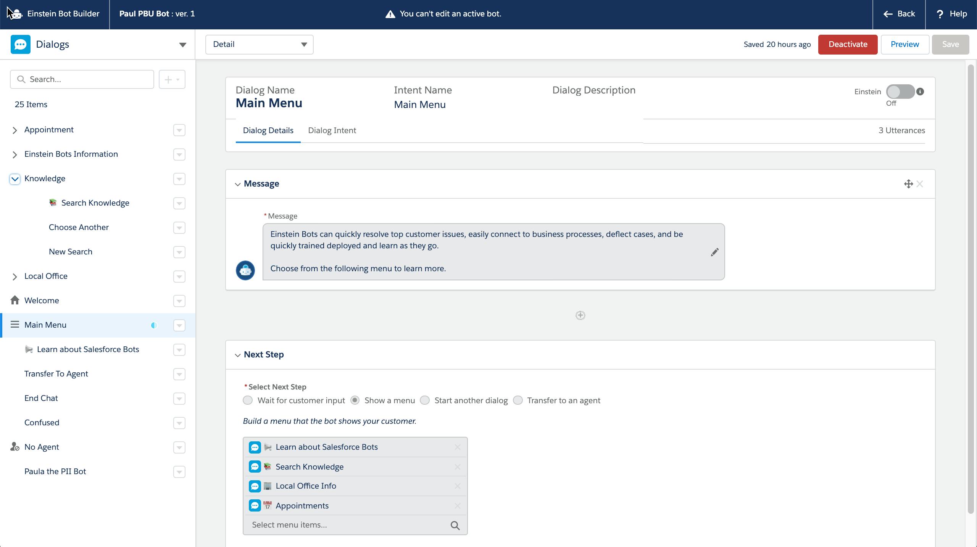The width and height of the screenshot is (977, 547).
Task: Click the menu items search icon
Action: tap(455, 525)
